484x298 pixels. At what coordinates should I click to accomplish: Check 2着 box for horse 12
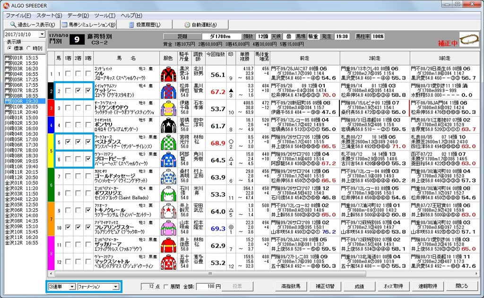point(78,262)
